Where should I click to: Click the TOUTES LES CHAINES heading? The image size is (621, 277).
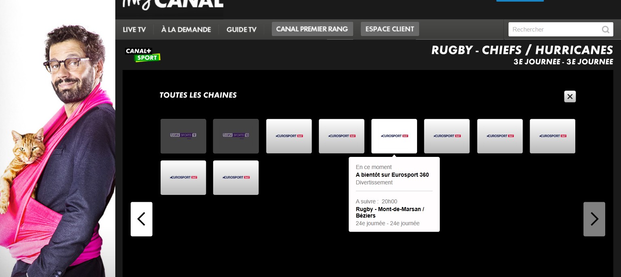coord(198,95)
